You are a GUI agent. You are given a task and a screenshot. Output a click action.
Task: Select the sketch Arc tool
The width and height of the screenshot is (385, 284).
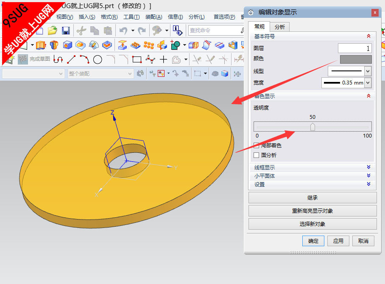point(84,59)
